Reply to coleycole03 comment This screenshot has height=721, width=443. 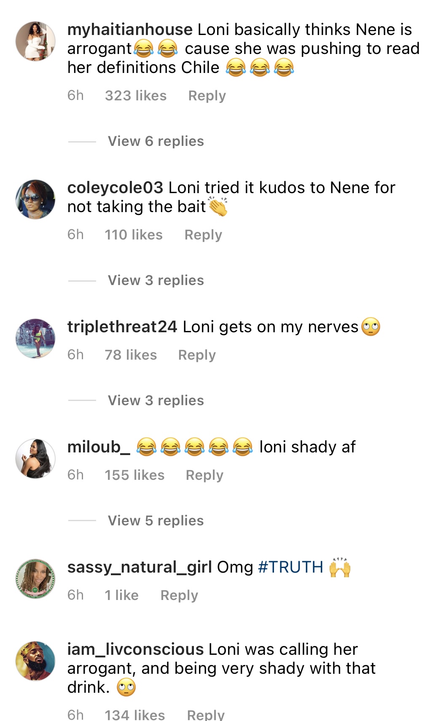203,235
